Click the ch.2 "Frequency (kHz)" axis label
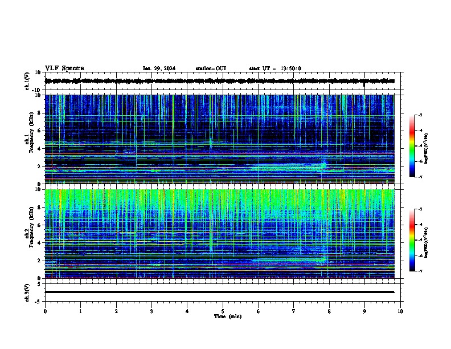The image size is (451, 349). (31, 227)
